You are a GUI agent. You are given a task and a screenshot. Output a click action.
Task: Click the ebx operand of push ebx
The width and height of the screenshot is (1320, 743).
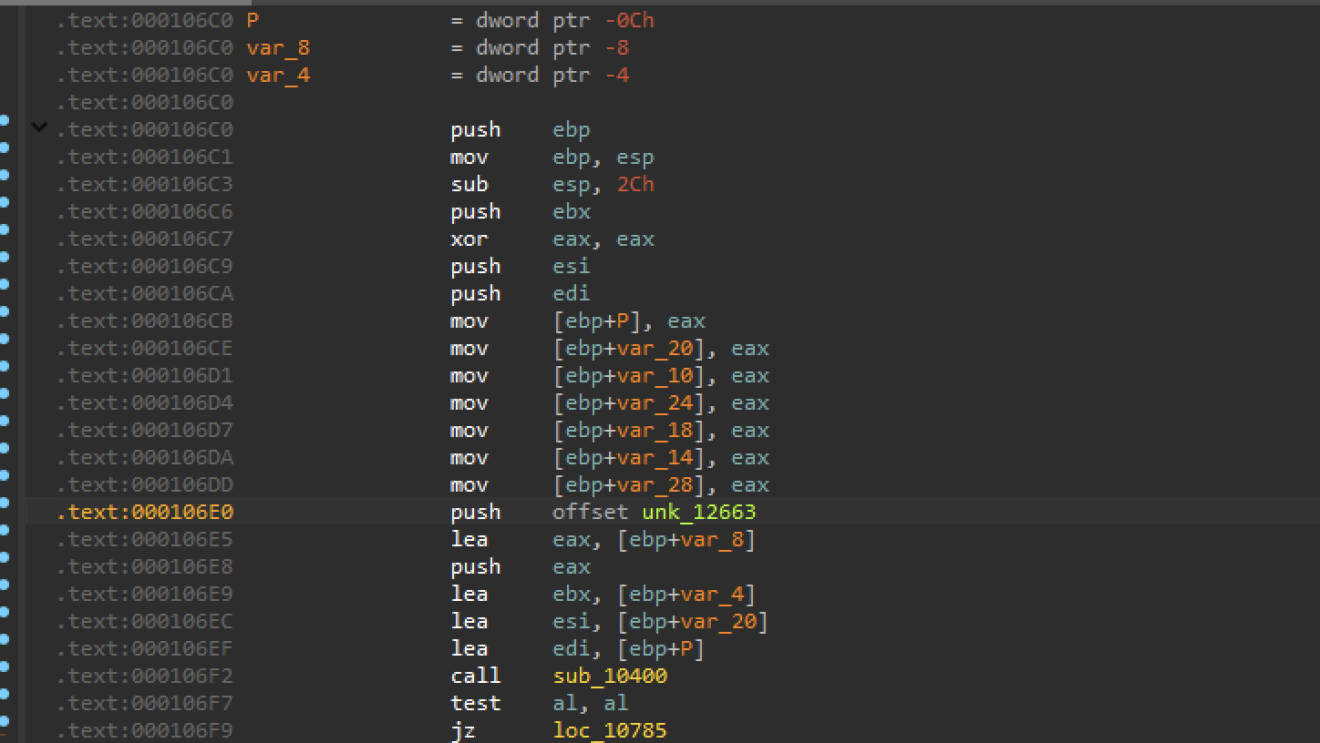tap(572, 211)
